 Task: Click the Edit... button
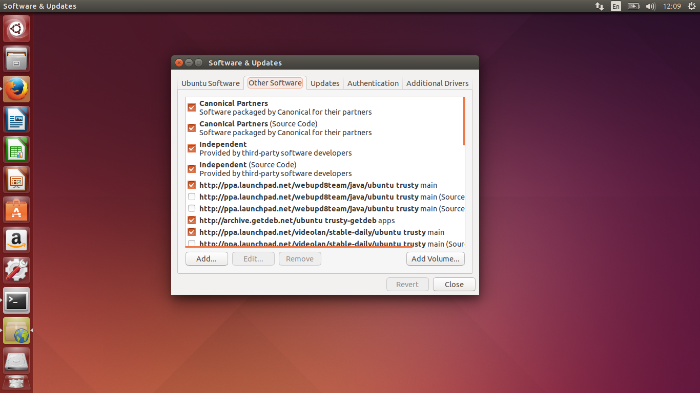pos(253,259)
